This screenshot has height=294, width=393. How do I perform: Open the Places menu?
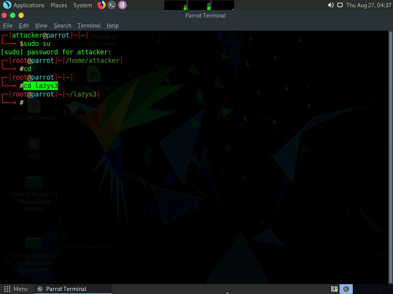click(58, 5)
